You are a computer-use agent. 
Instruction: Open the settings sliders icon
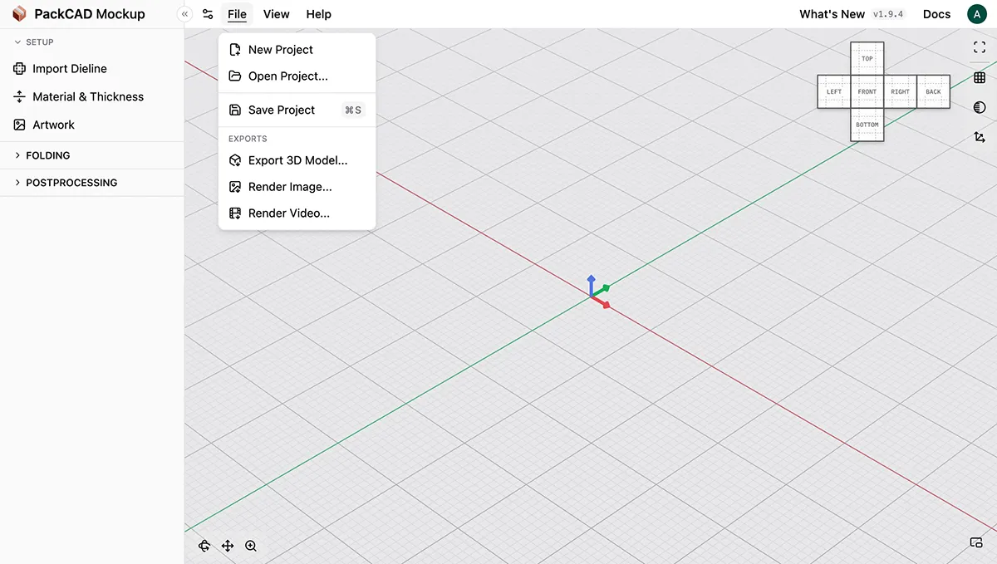tap(208, 14)
